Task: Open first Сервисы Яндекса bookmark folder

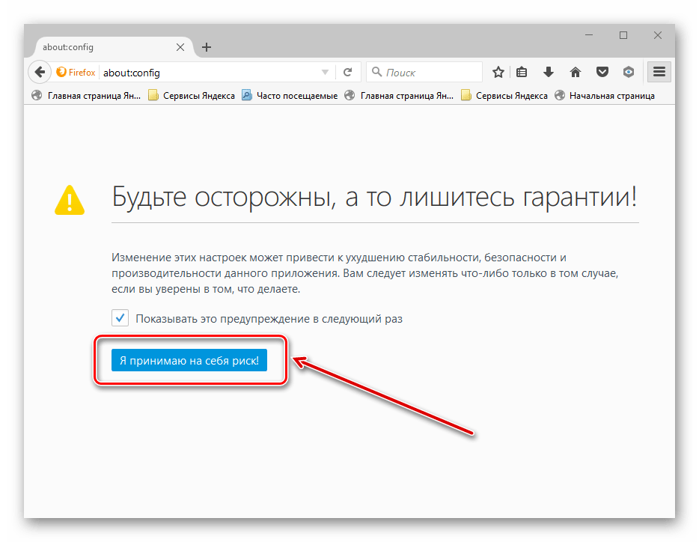Action: tap(192, 96)
